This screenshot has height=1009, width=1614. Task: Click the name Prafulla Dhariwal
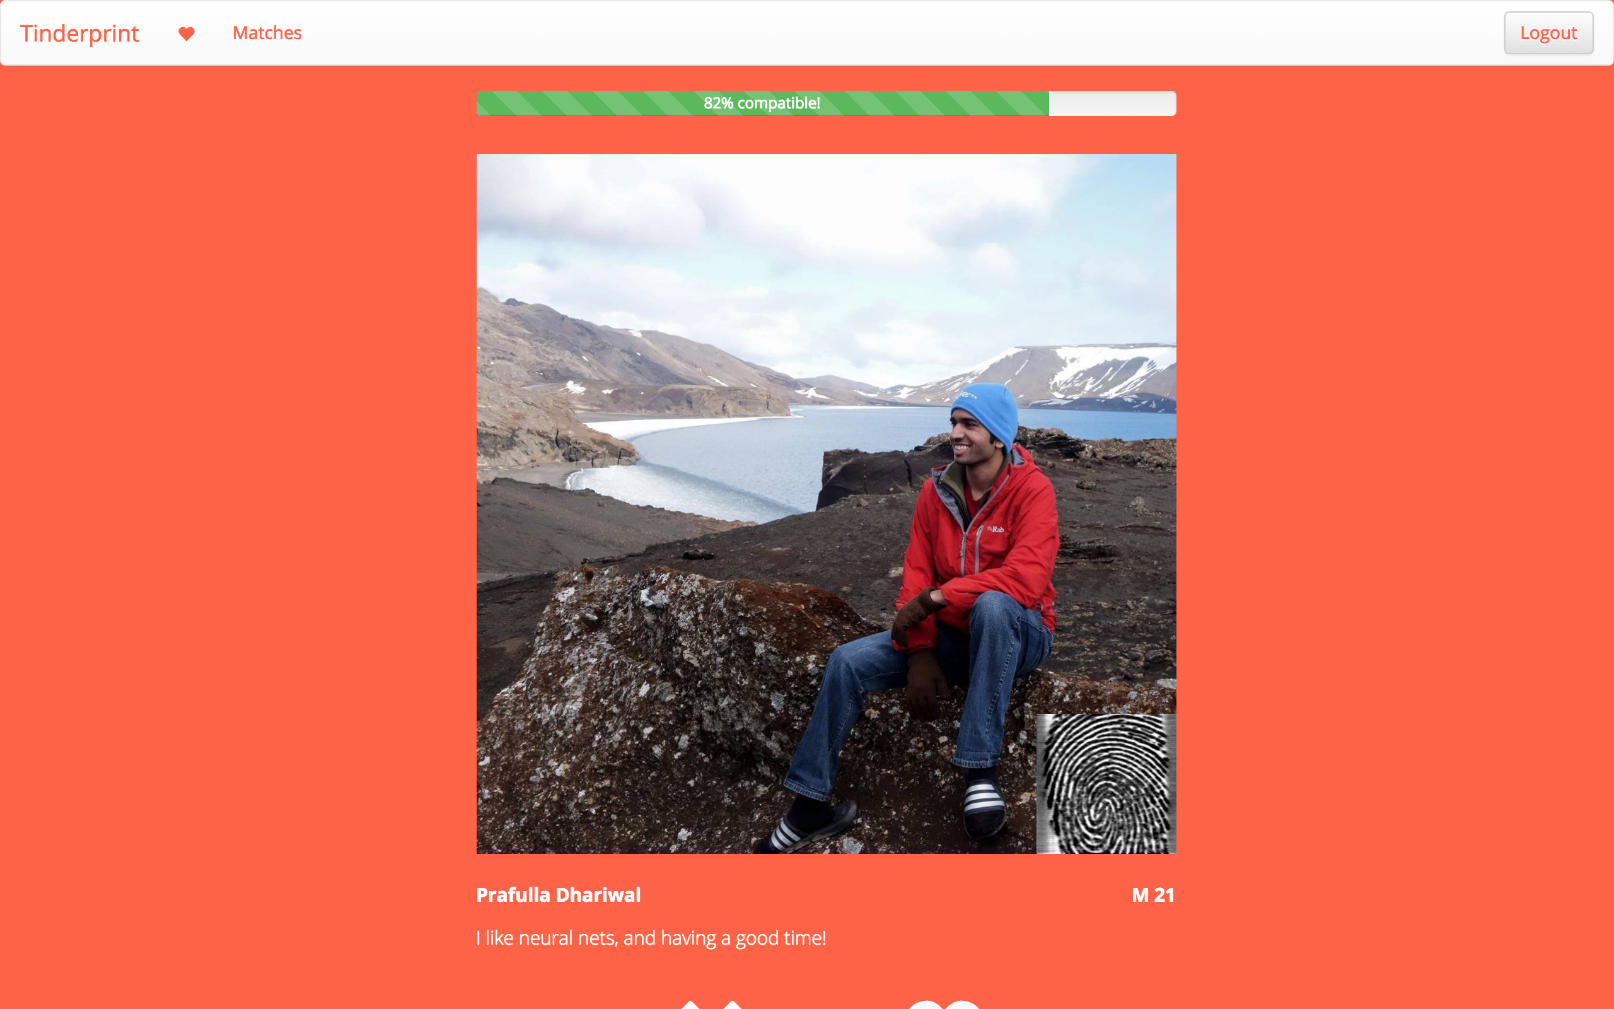[x=558, y=895]
